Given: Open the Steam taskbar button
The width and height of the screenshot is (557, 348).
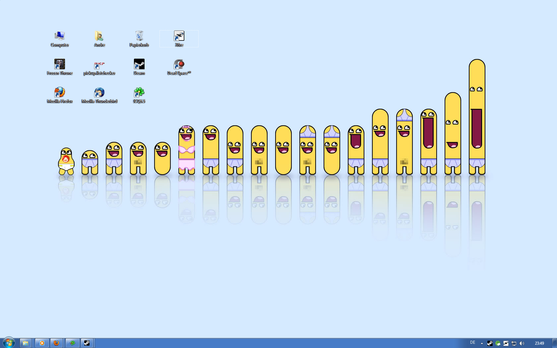Looking at the screenshot, I should [x=87, y=343].
